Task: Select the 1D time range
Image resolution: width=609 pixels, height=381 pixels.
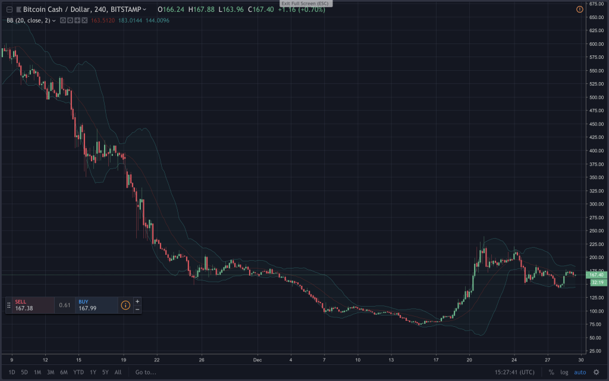Action: click(x=12, y=372)
